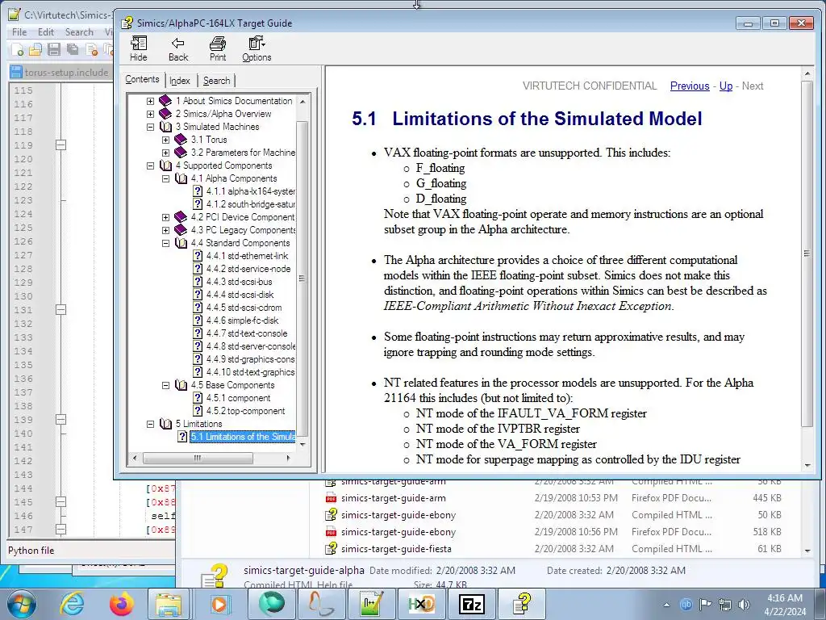Click the volume speaker icon in the system tray

click(744, 604)
